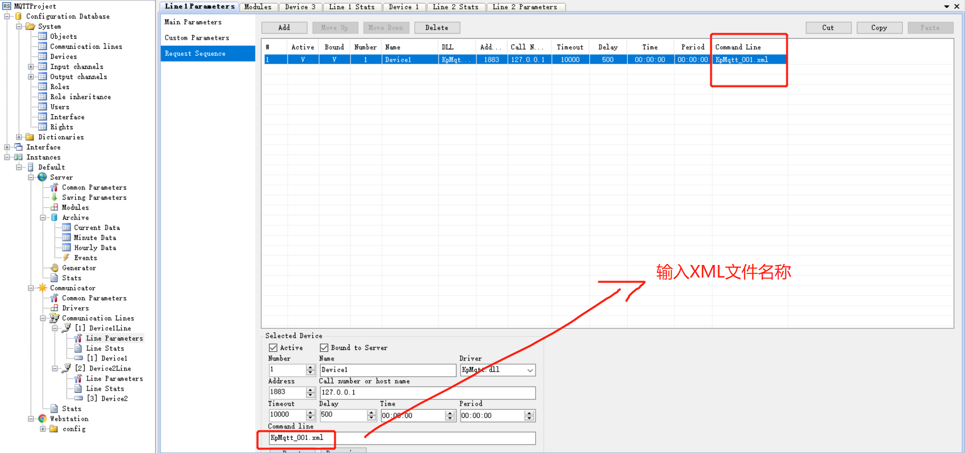The width and height of the screenshot is (965, 453).
Task: Expand the Dictionaries tree node
Action: point(19,137)
